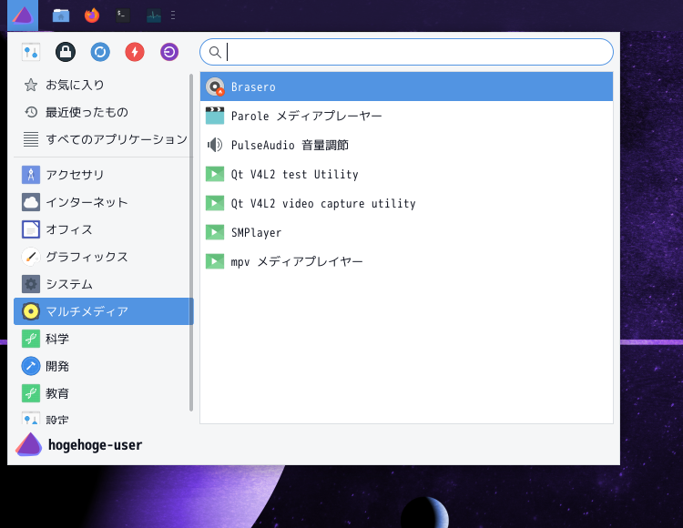Click the hogehoge-user name
This screenshot has height=528, width=683.
tap(95, 445)
